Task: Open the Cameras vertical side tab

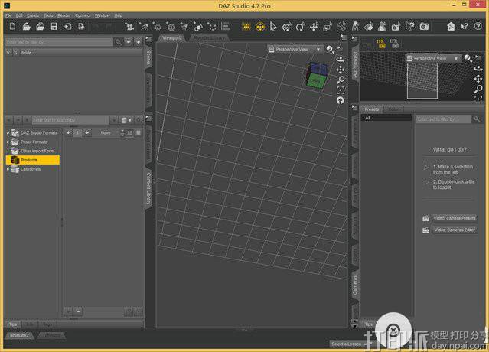Action: pos(355,285)
